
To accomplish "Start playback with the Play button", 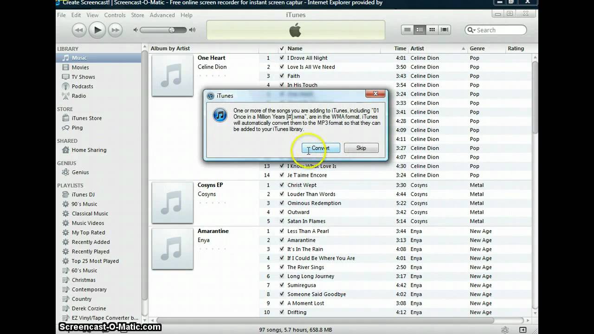I will (97, 30).
